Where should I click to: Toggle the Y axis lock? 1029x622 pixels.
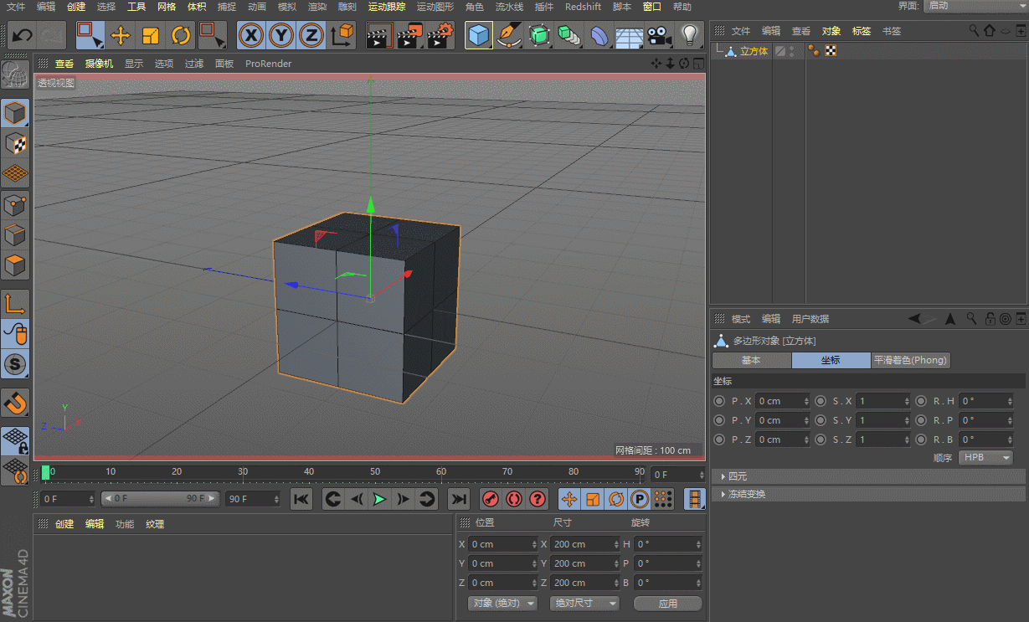tap(281, 35)
